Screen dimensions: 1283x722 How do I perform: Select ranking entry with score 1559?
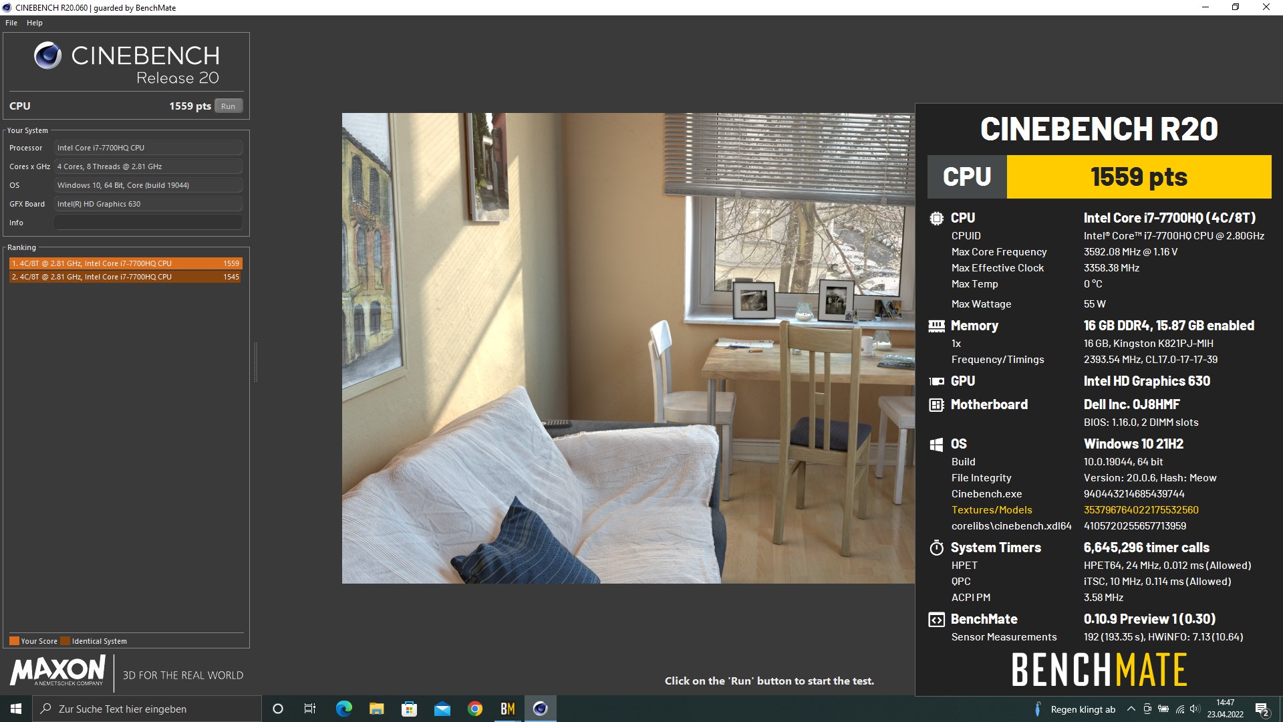126,263
